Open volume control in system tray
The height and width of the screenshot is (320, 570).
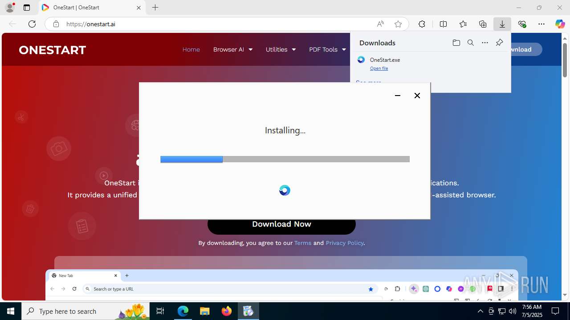pyautogui.click(x=512, y=311)
